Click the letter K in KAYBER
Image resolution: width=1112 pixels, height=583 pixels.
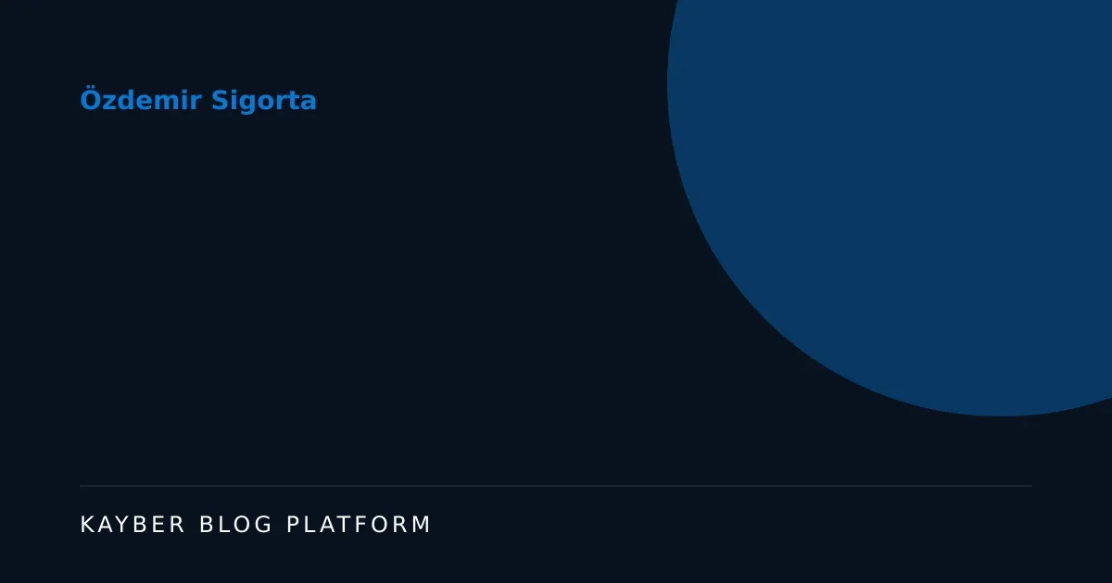click(87, 525)
